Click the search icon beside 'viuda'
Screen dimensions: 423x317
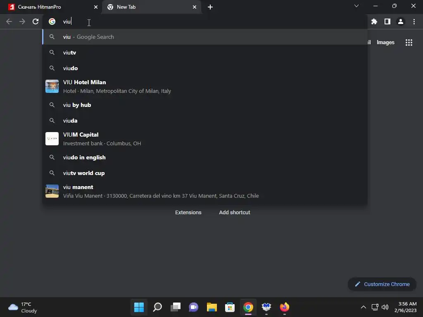coord(52,121)
